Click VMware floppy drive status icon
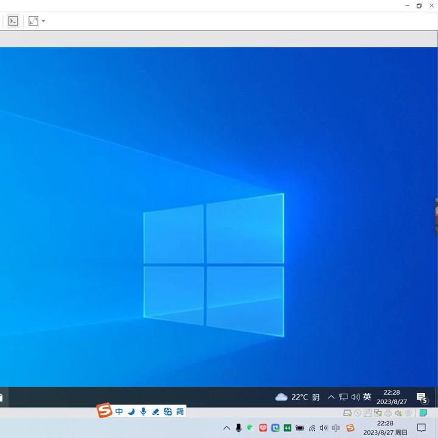Image resolution: width=438 pixels, height=438 pixels. pyautogui.click(x=367, y=413)
